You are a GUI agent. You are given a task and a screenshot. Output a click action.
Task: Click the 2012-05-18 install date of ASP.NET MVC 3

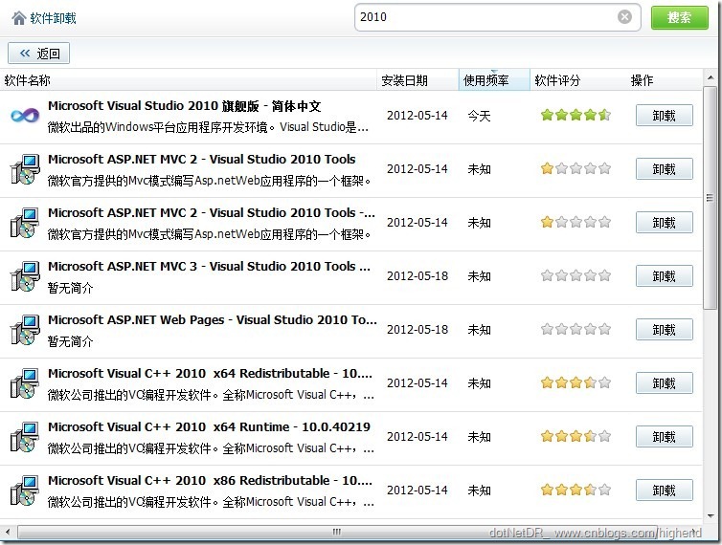(417, 276)
